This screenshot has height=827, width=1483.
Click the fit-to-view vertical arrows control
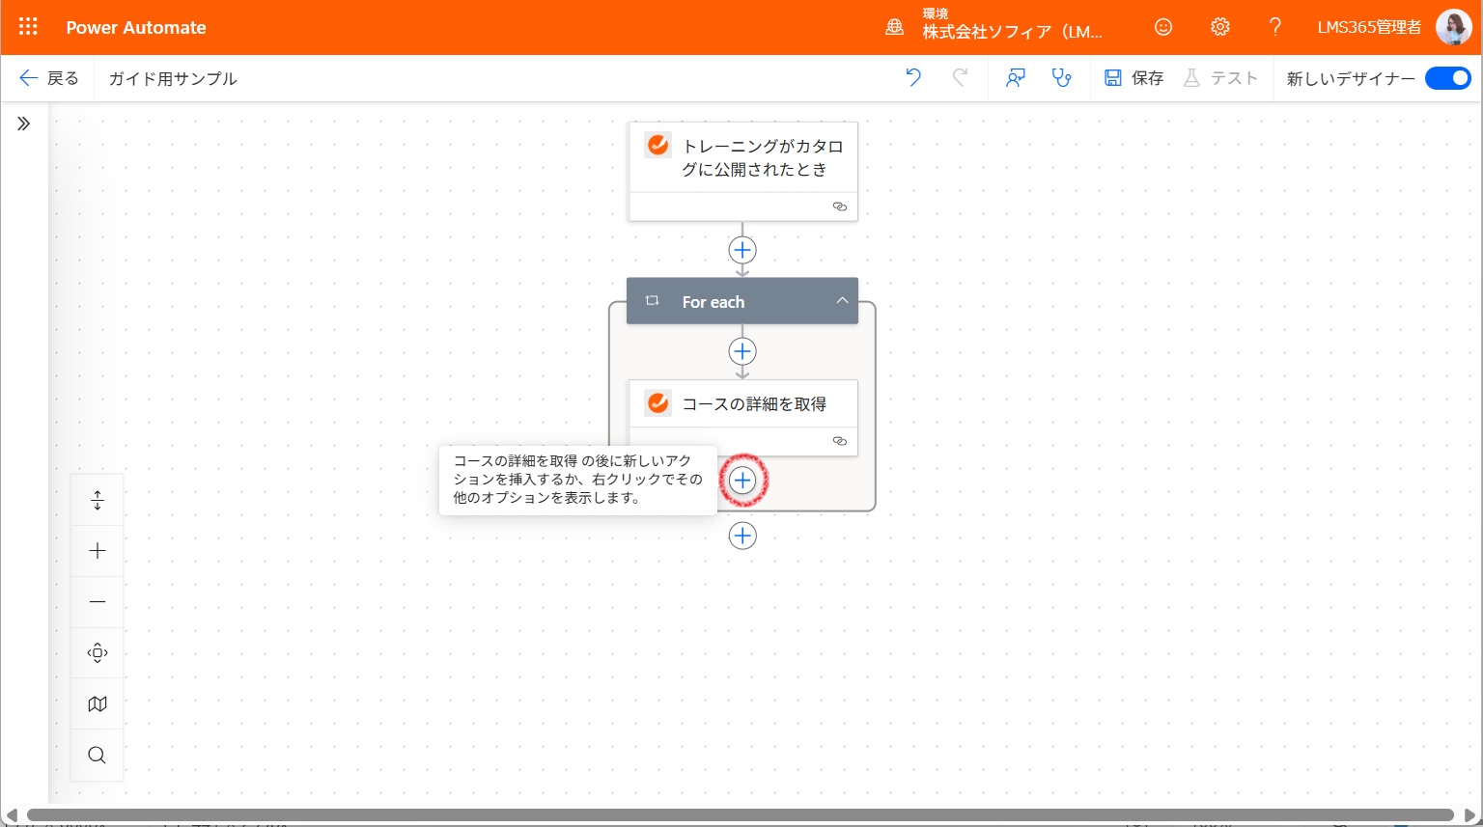pyautogui.click(x=98, y=500)
